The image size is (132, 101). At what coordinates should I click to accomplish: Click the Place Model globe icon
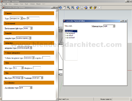point(86,8)
